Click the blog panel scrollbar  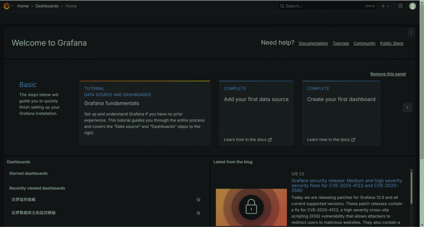[411, 188]
